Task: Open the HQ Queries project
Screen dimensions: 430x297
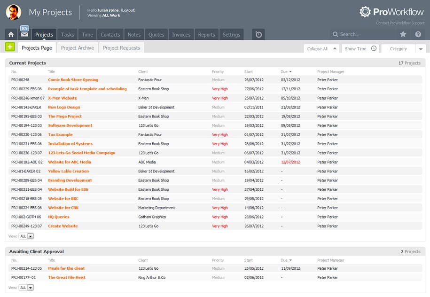Action: pyautogui.click(x=59, y=217)
